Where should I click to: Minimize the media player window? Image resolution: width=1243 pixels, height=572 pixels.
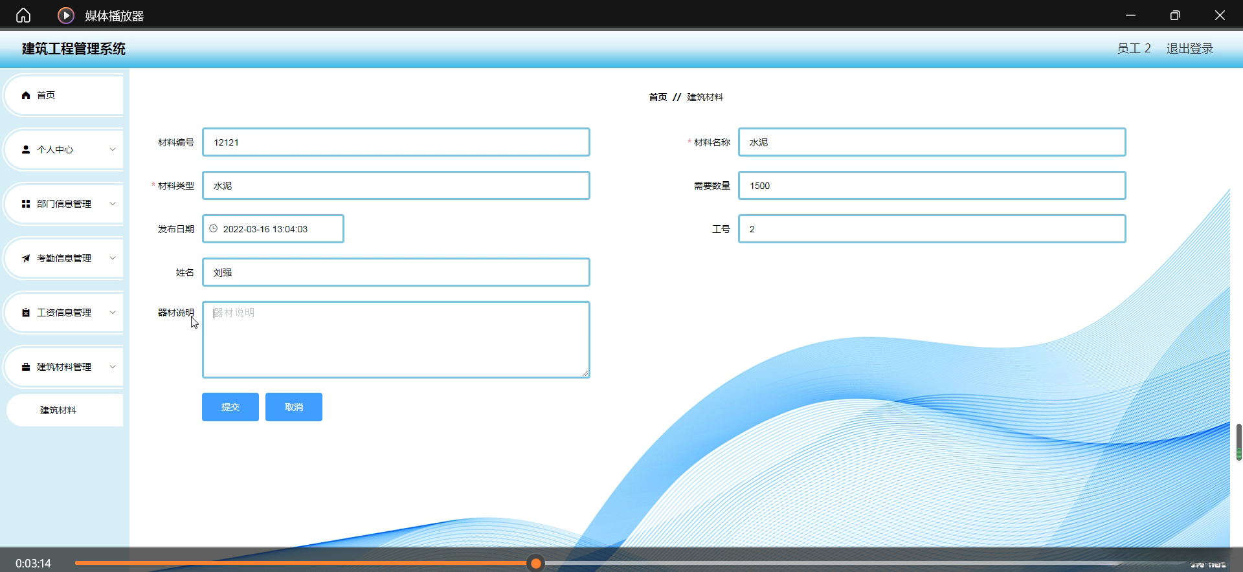[x=1131, y=16]
